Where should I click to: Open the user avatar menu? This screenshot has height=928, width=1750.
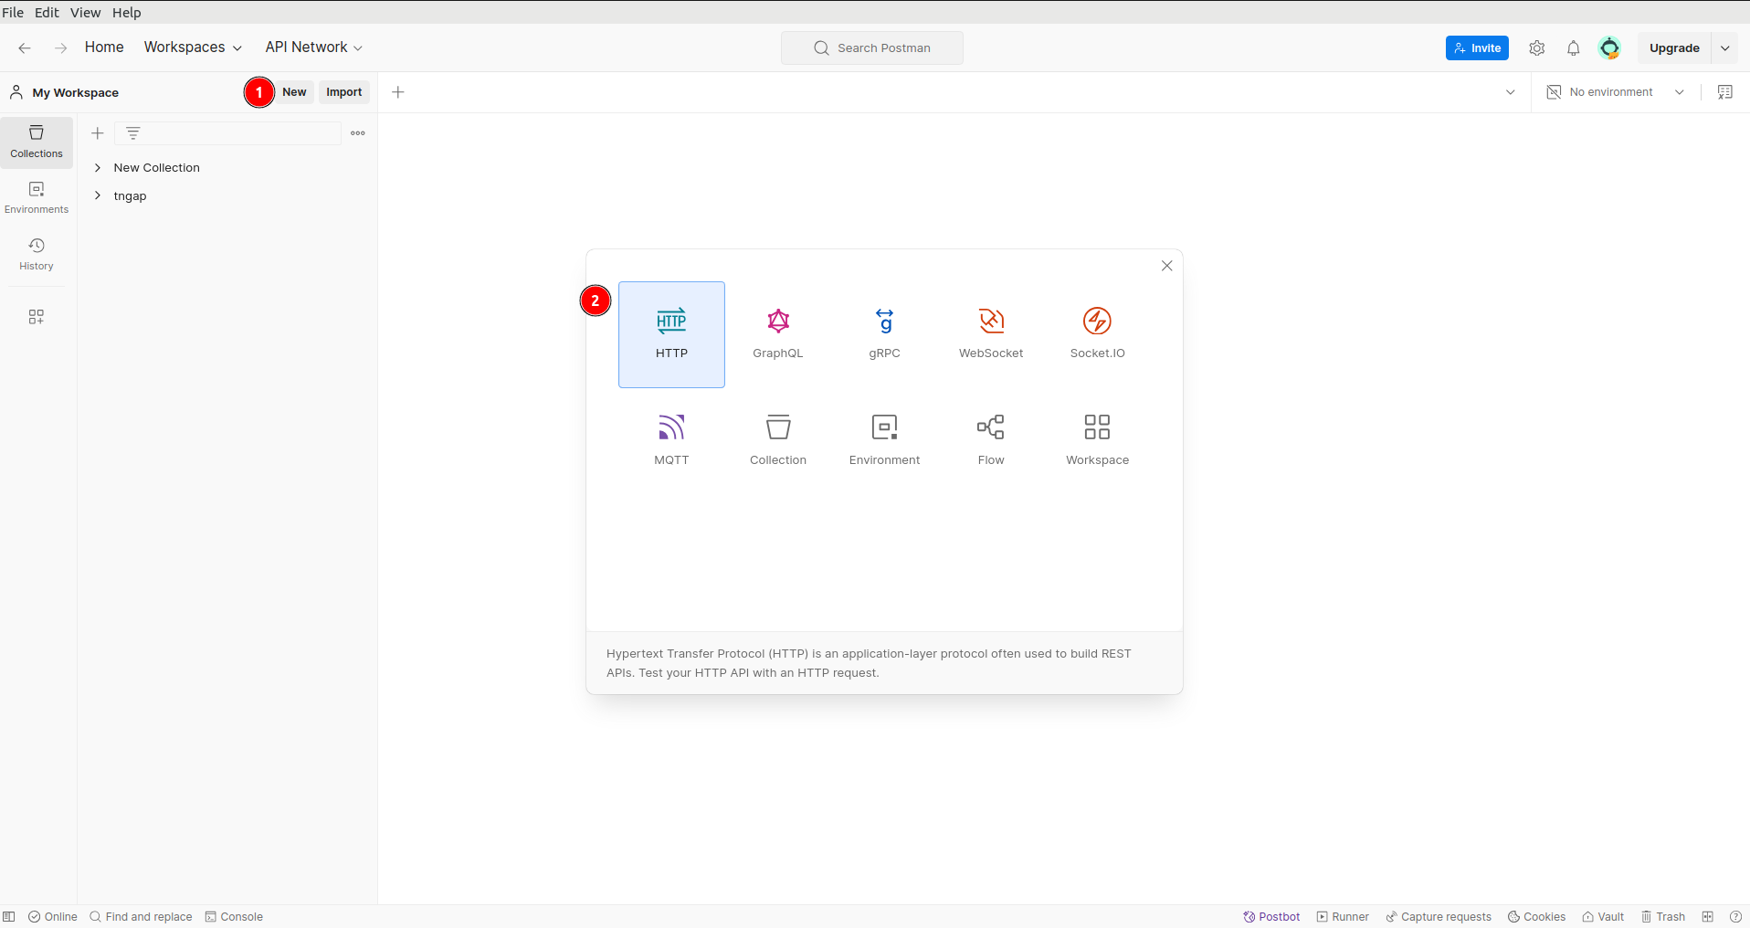tap(1609, 48)
